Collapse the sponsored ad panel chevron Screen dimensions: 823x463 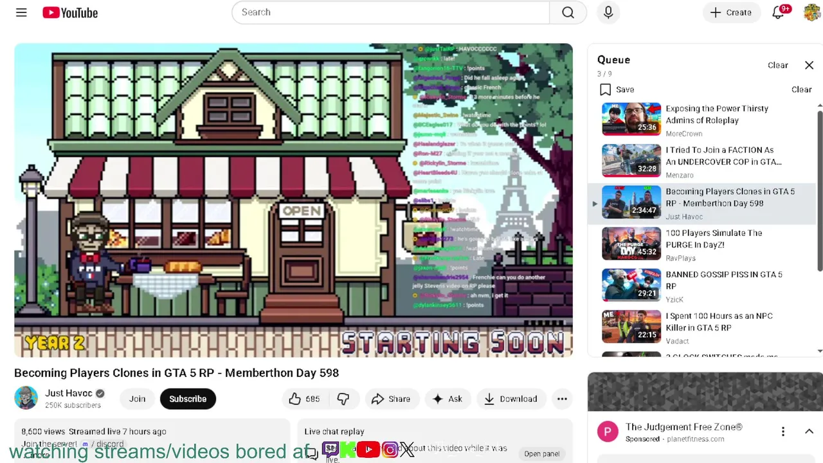809,431
